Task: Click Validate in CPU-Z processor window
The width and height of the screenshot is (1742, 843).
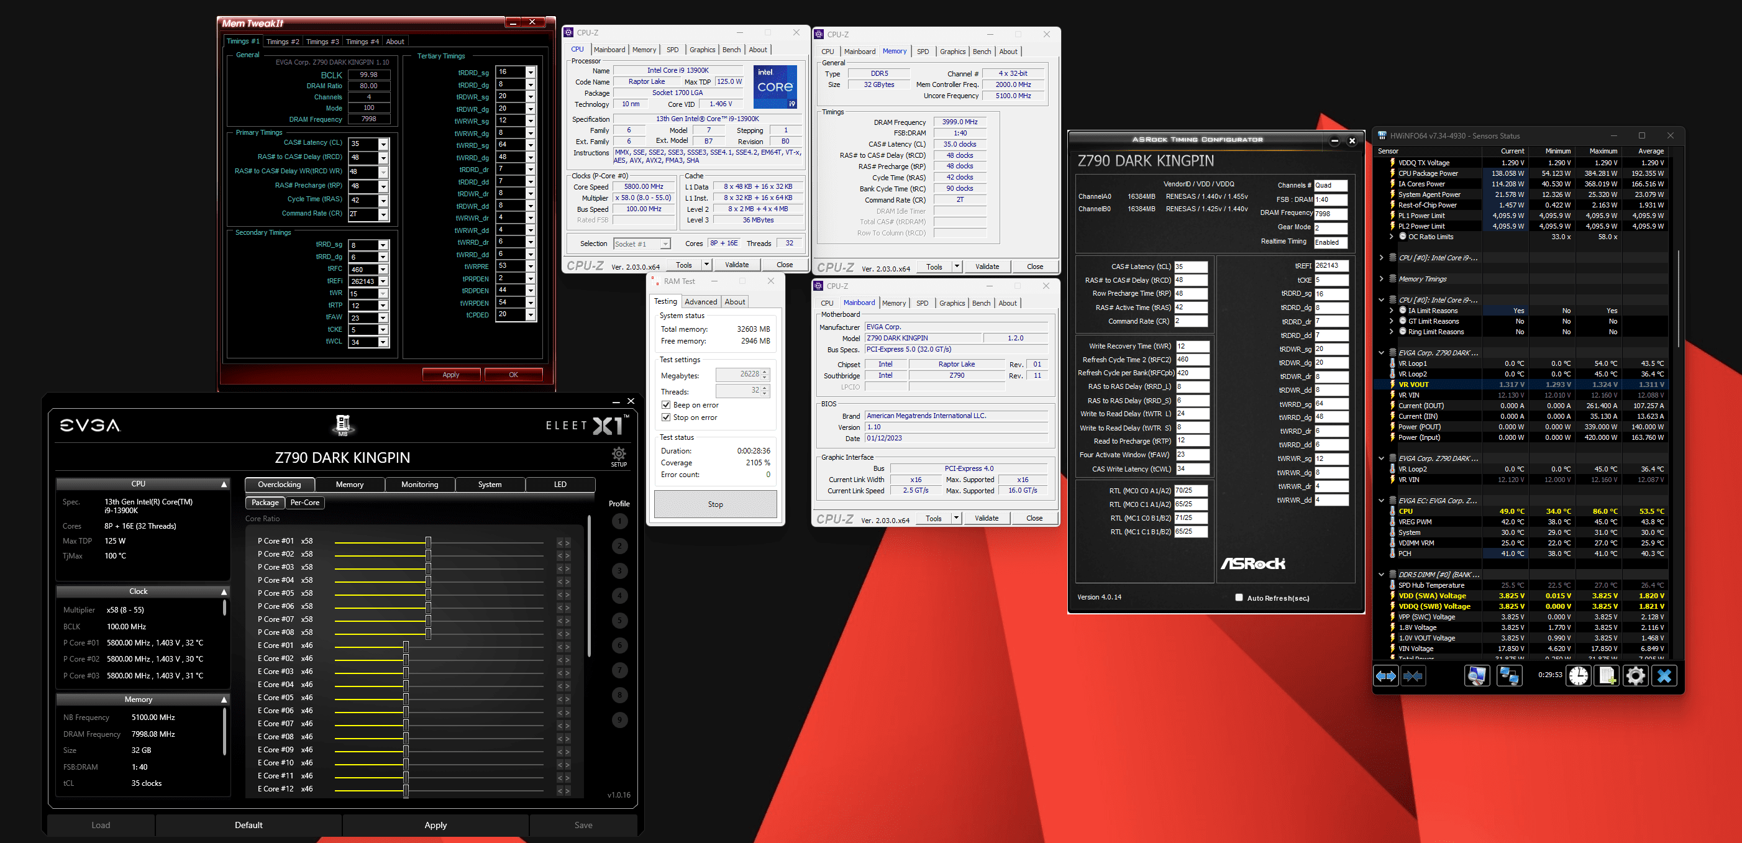Action: pyautogui.click(x=737, y=264)
